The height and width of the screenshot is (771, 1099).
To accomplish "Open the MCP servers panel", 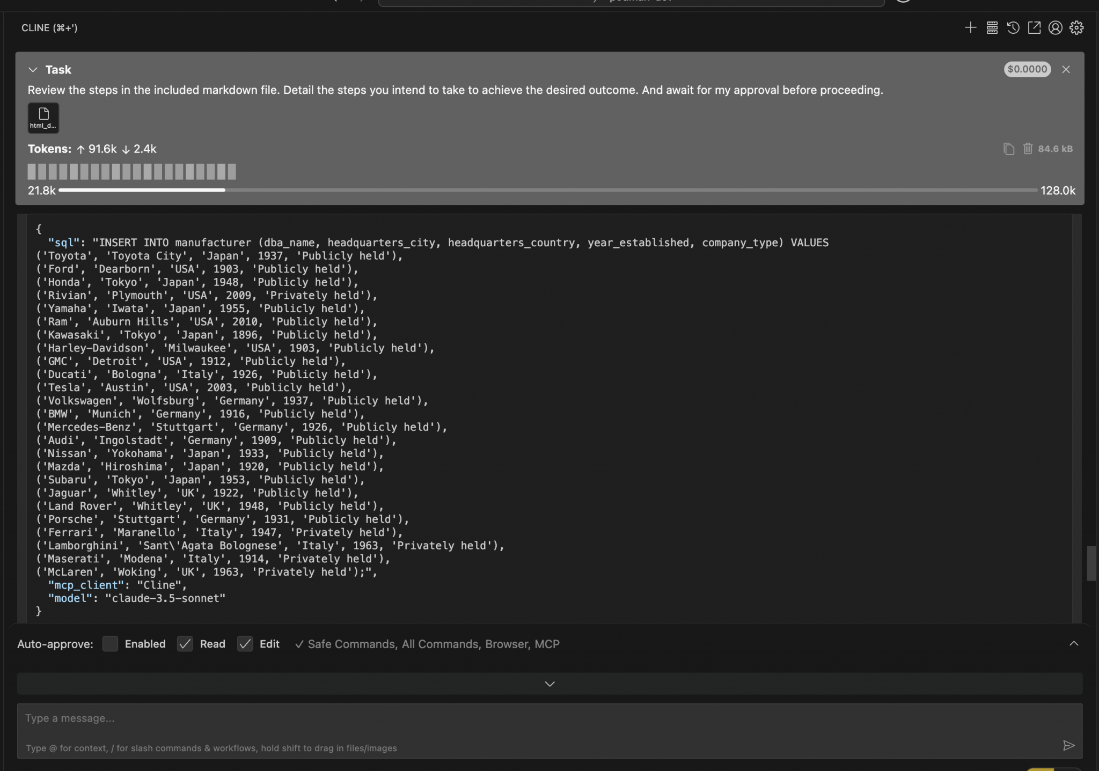I will pos(992,27).
